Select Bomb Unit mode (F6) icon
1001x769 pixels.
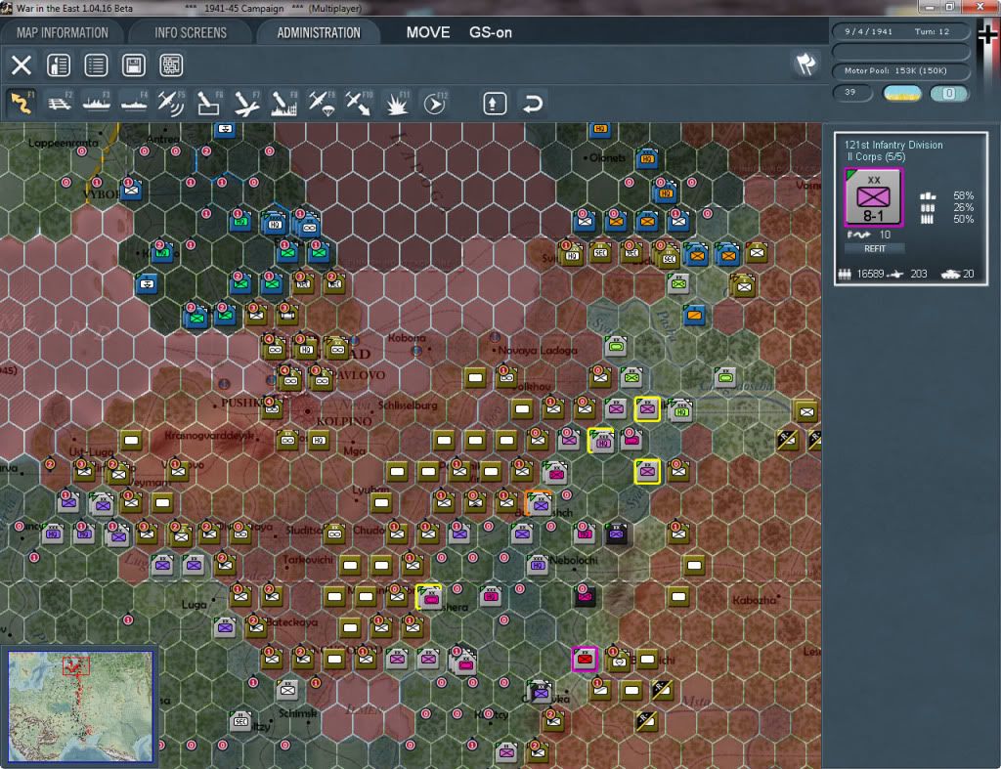pyautogui.click(x=209, y=103)
